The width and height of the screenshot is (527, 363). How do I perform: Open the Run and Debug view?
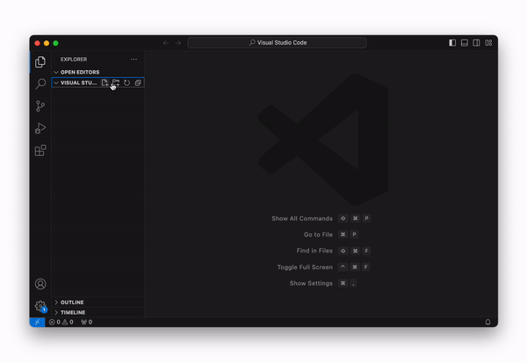pyautogui.click(x=40, y=128)
